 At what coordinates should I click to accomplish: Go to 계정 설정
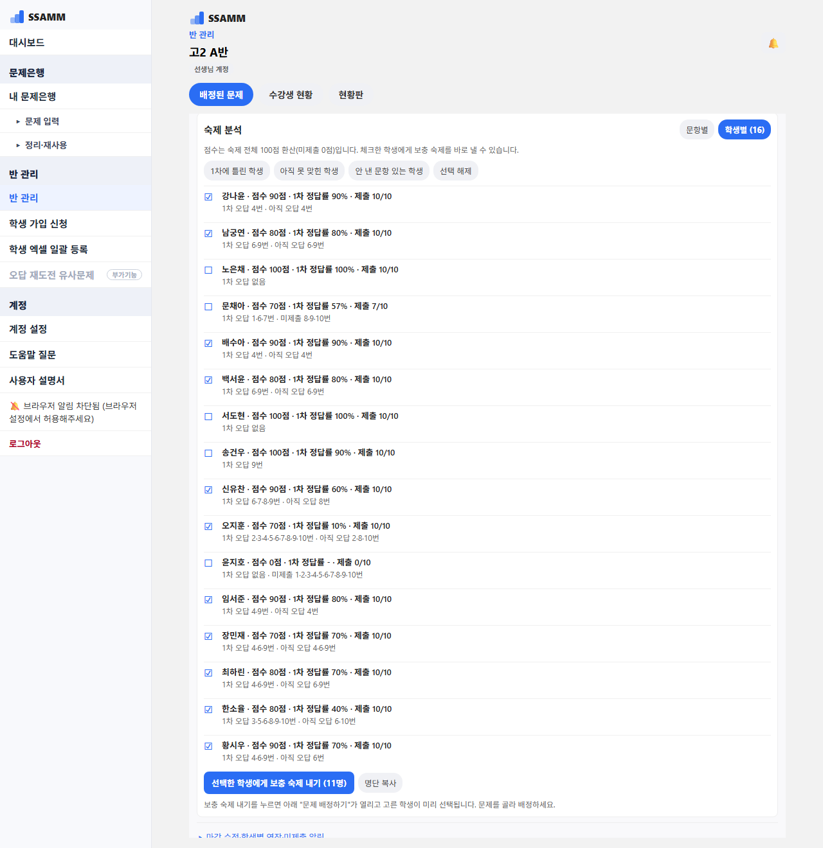(x=75, y=329)
